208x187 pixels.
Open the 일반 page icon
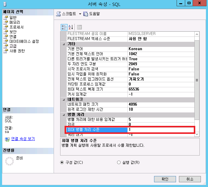(x=6, y=18)
